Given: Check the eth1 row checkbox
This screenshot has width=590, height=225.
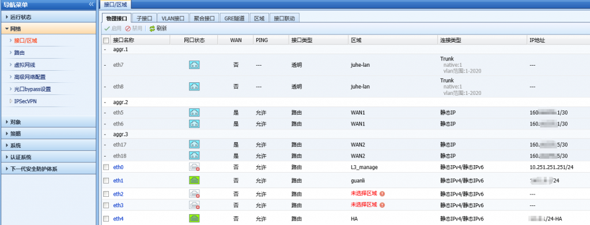Looking at the screenshot, I should coord(106,181).
